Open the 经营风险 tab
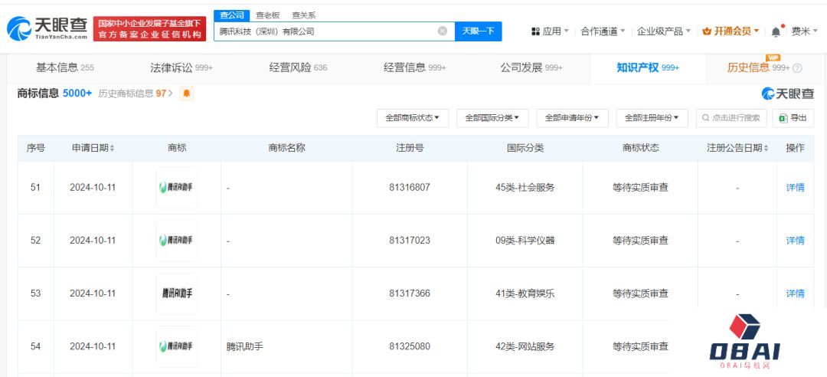The image size is (827, 377). [298, 67]
